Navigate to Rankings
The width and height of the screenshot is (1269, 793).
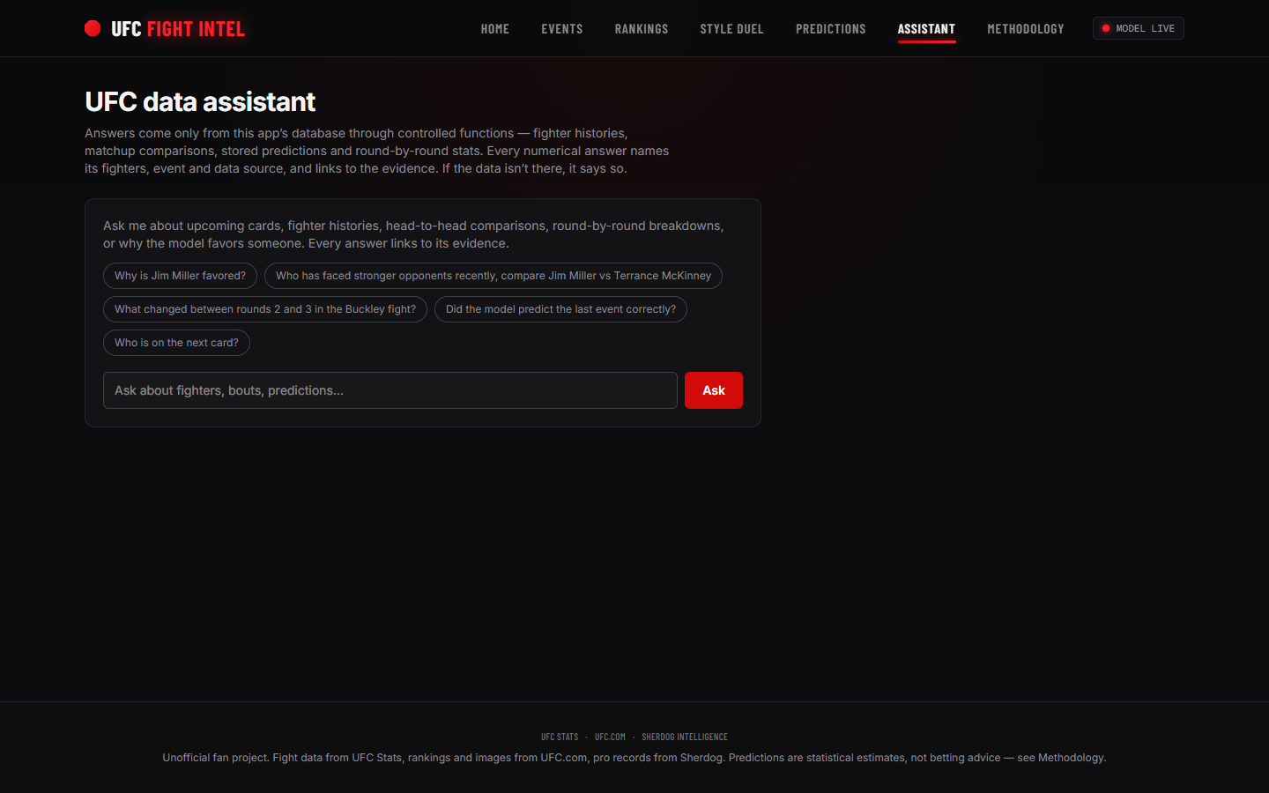[x=642, y=29]
